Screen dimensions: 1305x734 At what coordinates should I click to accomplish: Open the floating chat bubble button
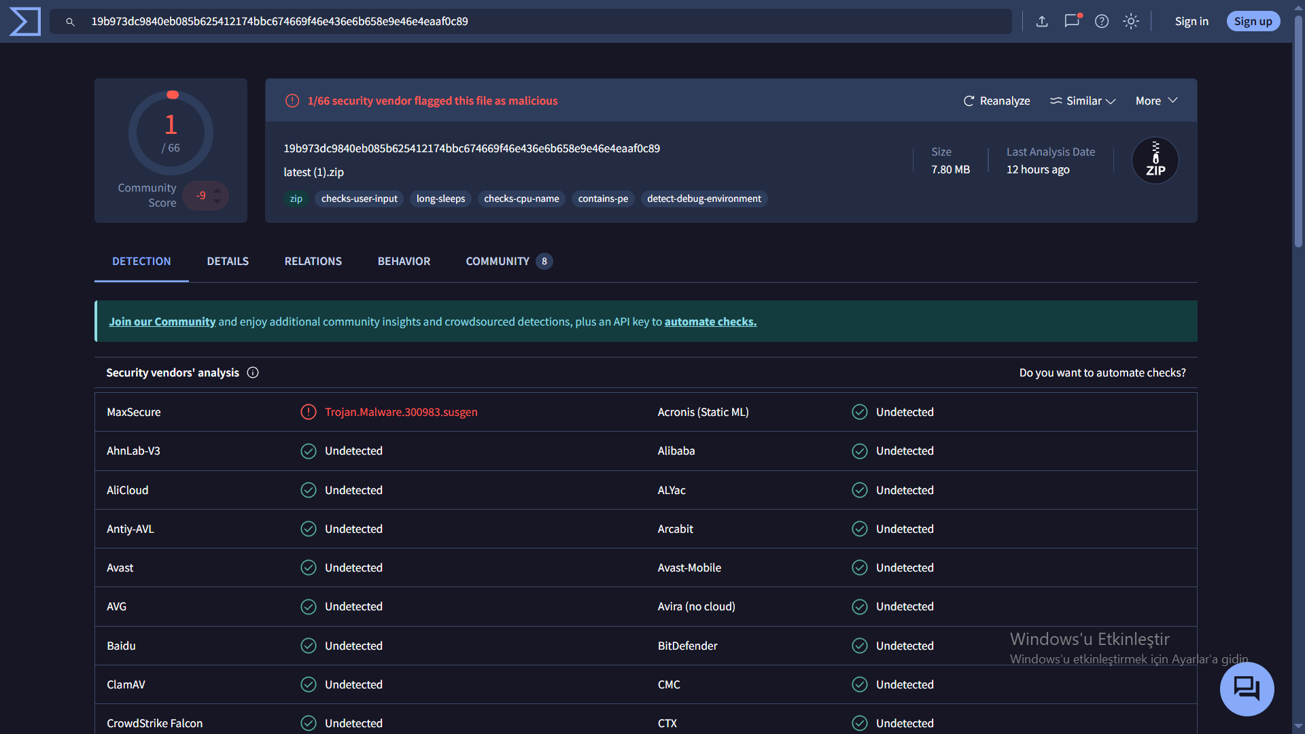tap(1247, 688)
